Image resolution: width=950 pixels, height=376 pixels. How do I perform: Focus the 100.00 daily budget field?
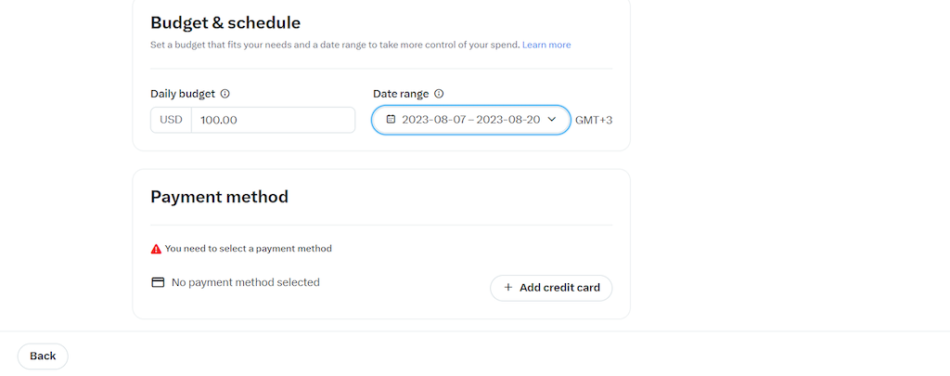(x=274, y=120)
